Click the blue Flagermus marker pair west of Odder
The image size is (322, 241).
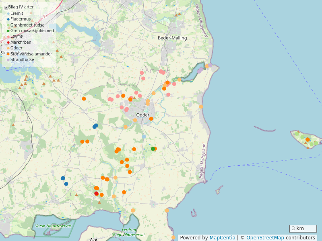pyautogui.click(x=95, y=126)
